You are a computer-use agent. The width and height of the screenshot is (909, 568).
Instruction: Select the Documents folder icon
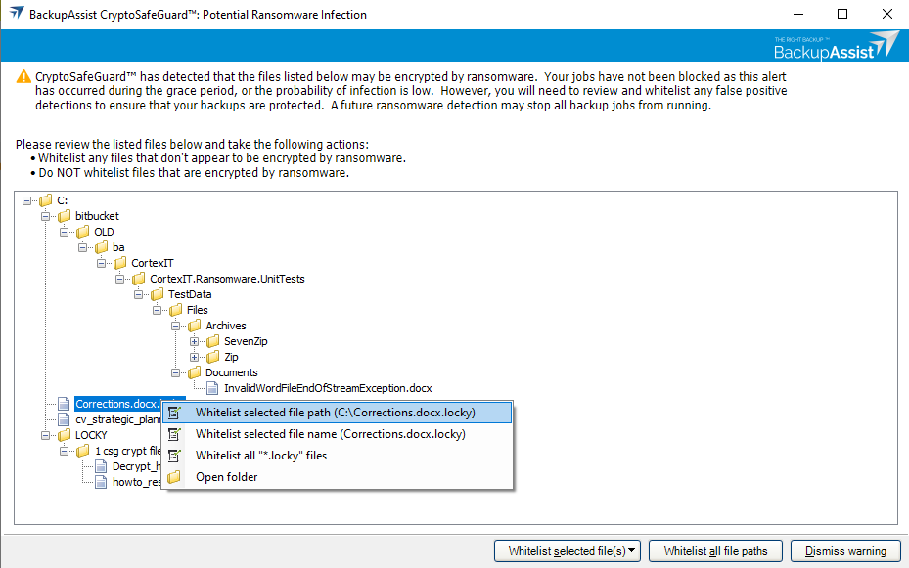click(194, 372)
